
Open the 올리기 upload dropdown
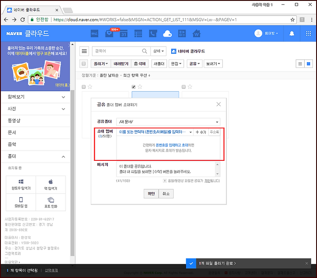[x=101, y=64]
